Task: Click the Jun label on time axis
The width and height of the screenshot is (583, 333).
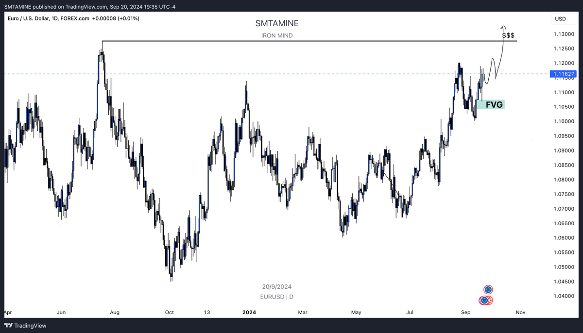Action: coord(61,313)
